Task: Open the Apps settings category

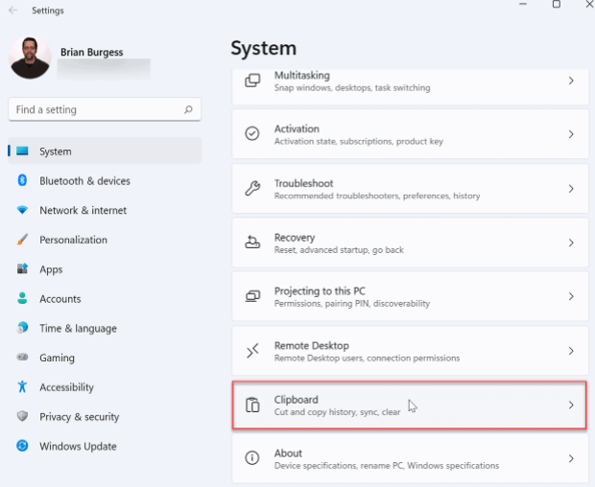Action: coord(105,269)
